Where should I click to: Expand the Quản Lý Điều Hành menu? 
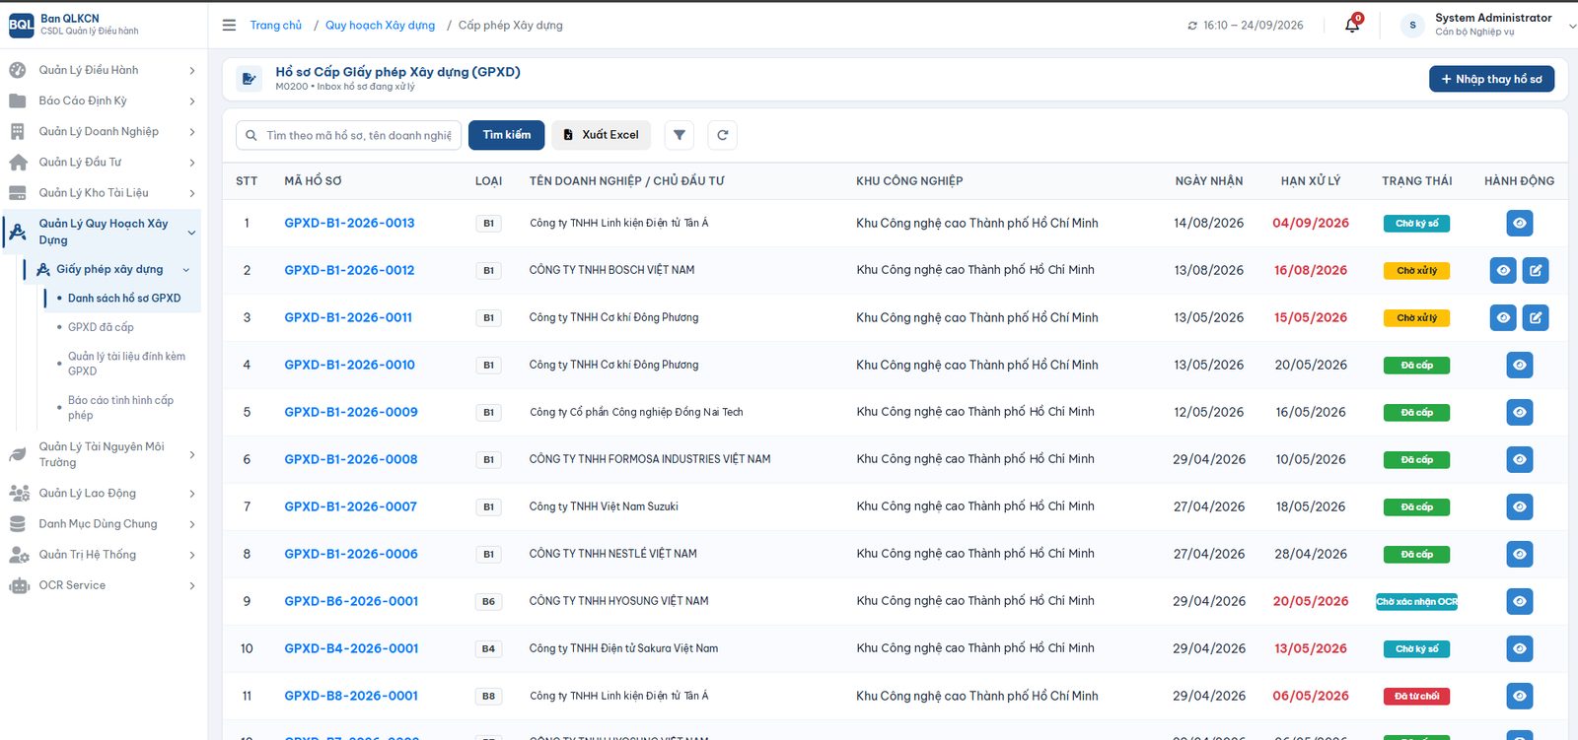tap(102, 70)
